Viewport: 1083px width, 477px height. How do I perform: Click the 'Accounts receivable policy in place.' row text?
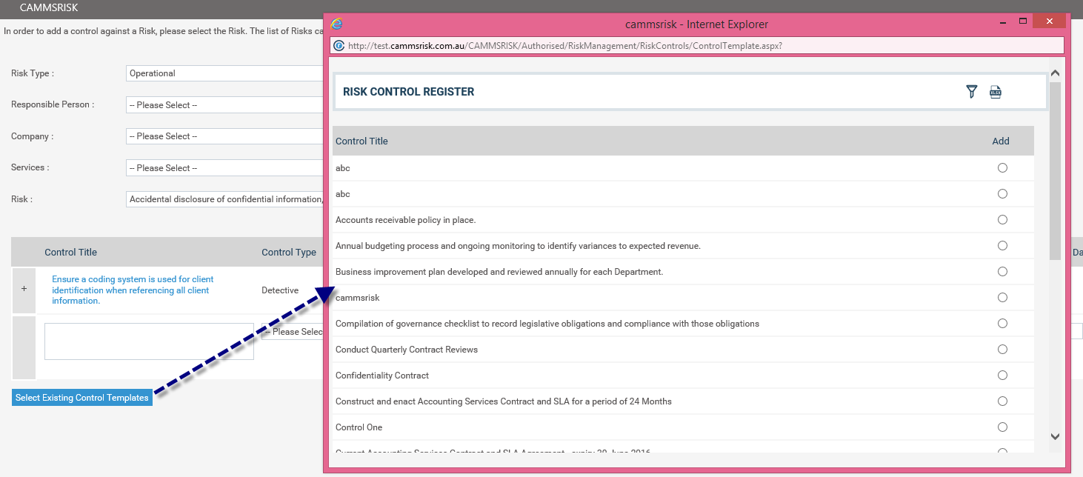pos(406,220)
